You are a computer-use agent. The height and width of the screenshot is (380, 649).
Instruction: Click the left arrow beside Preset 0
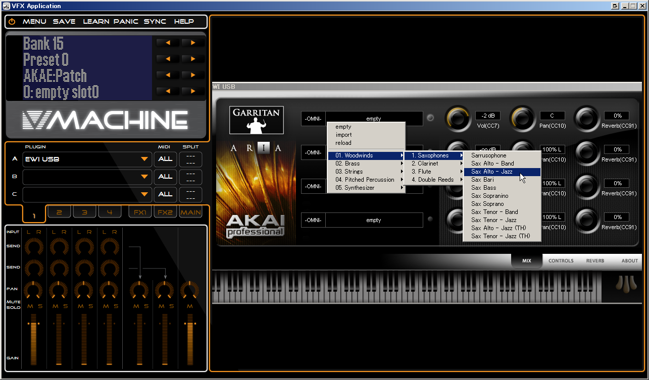click(168, 59)
